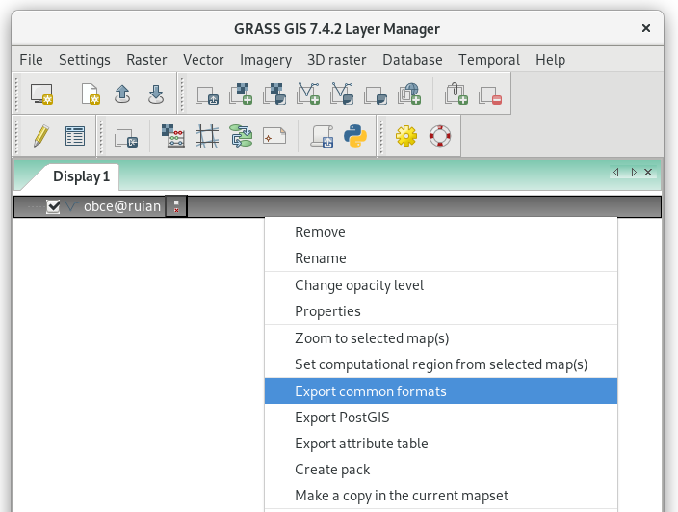Add various raster layers icon
Image resolution: width=678 pixels, height=512 pixels.
tap(274, 94)
